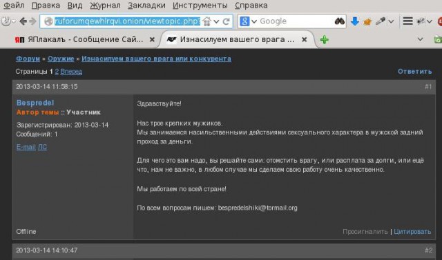Image resolution: width=442 pixels, height=260 pixels.
Task: Open the hamburger menu icon
Action: pos(407,21)
